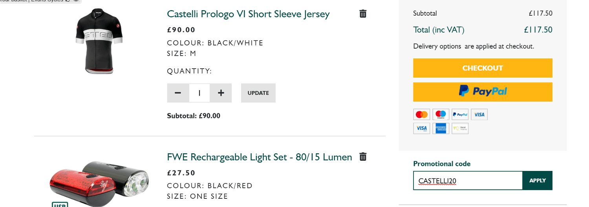
Task: Click the Mastercard payment icon
Action: point(422,114)
